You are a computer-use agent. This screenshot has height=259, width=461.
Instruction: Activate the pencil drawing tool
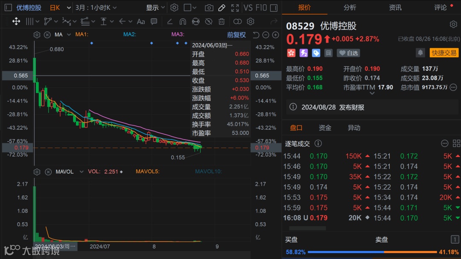tap(222, 8)
